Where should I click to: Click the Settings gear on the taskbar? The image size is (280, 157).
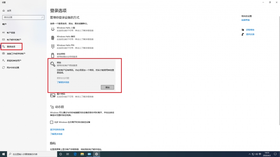click(97, 154)
